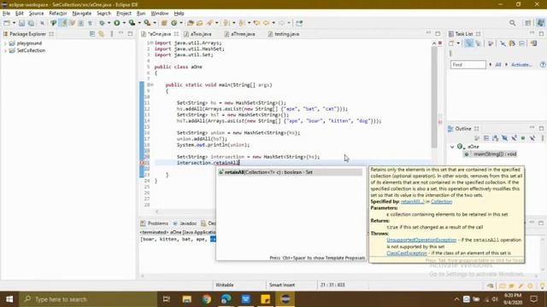This screenshot has width=547, height=307.
Task: Open Chrome from the taskbar
Action: coord(207,299)
